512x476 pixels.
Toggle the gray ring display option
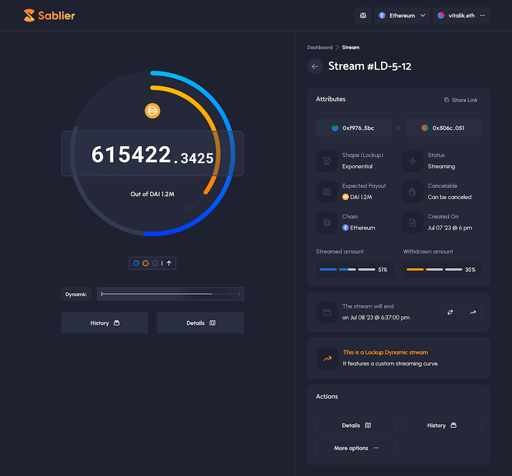pos(156,263)
